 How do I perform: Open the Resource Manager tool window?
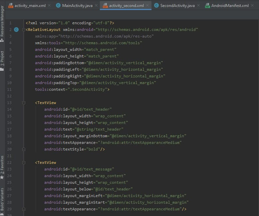pyautogui.click(x=2, y=21)
